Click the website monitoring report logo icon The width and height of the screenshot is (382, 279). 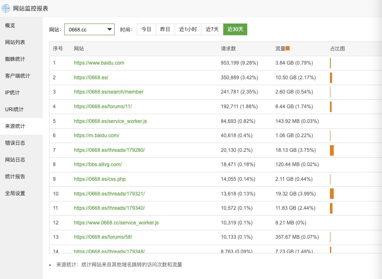point(6,8)
